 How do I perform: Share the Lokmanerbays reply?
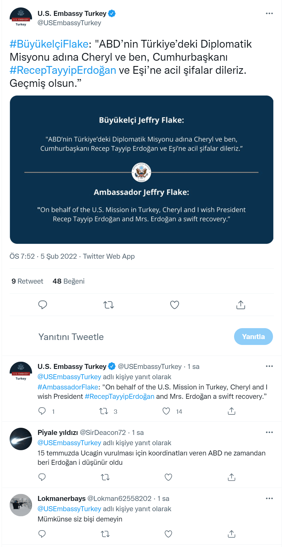pyautogui.click(x=232, y=534)
